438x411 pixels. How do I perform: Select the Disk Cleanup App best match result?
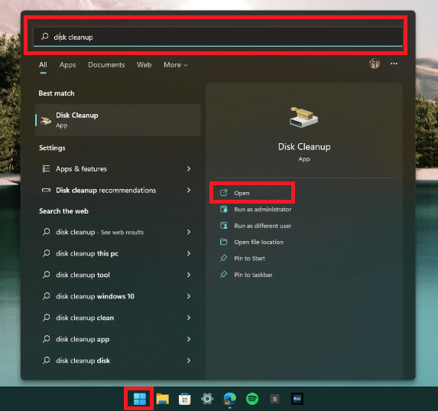click(x=118, y=120)
